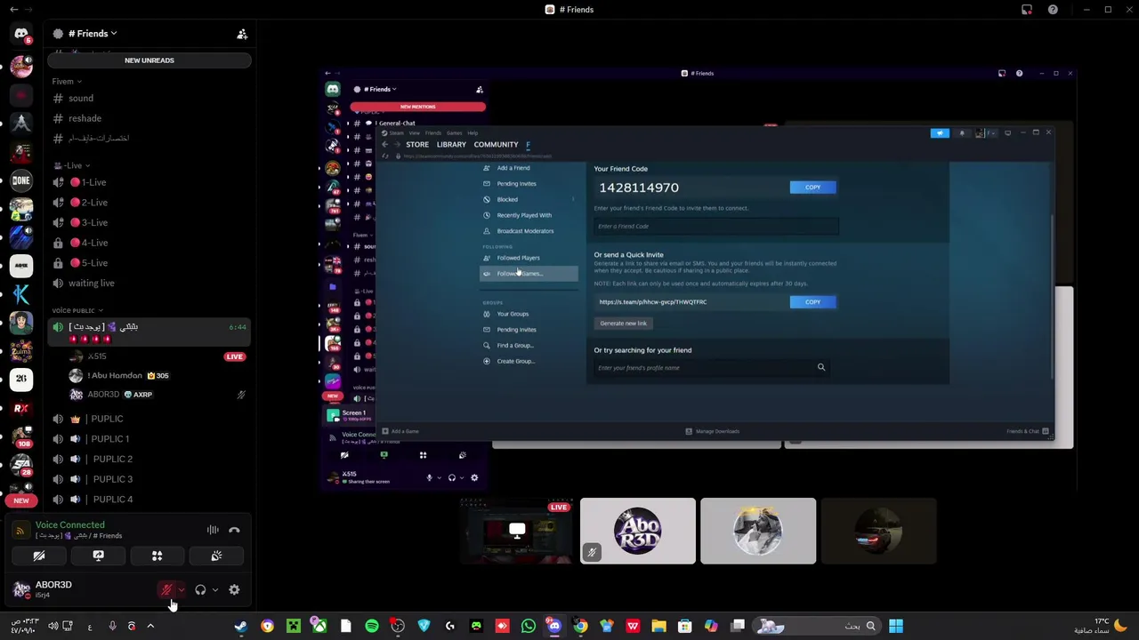1139x640 pixels.
Task: Open the voice connection signal icon
Action: (20, 531)
